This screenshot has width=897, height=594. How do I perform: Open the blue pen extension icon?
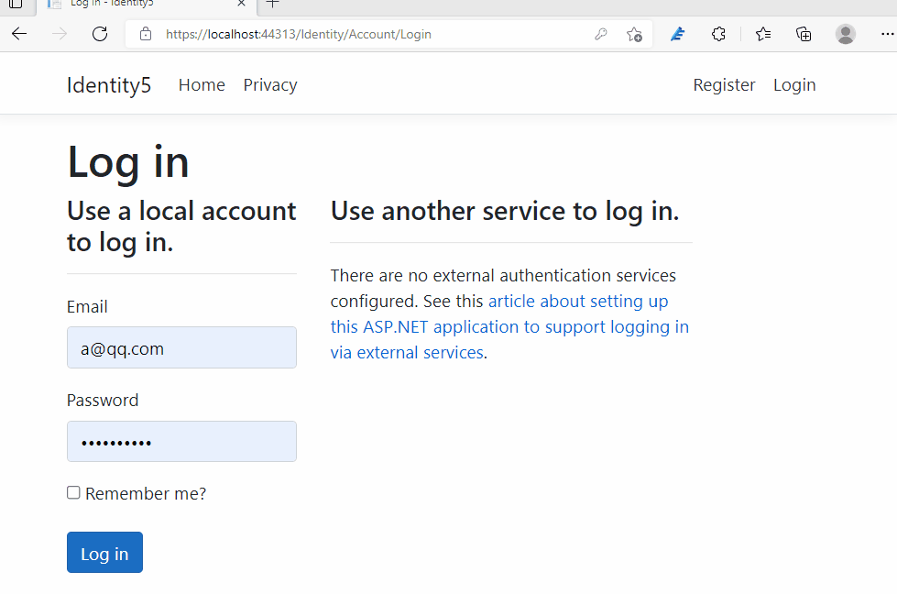pyautogui.click(x=677, y=34)
